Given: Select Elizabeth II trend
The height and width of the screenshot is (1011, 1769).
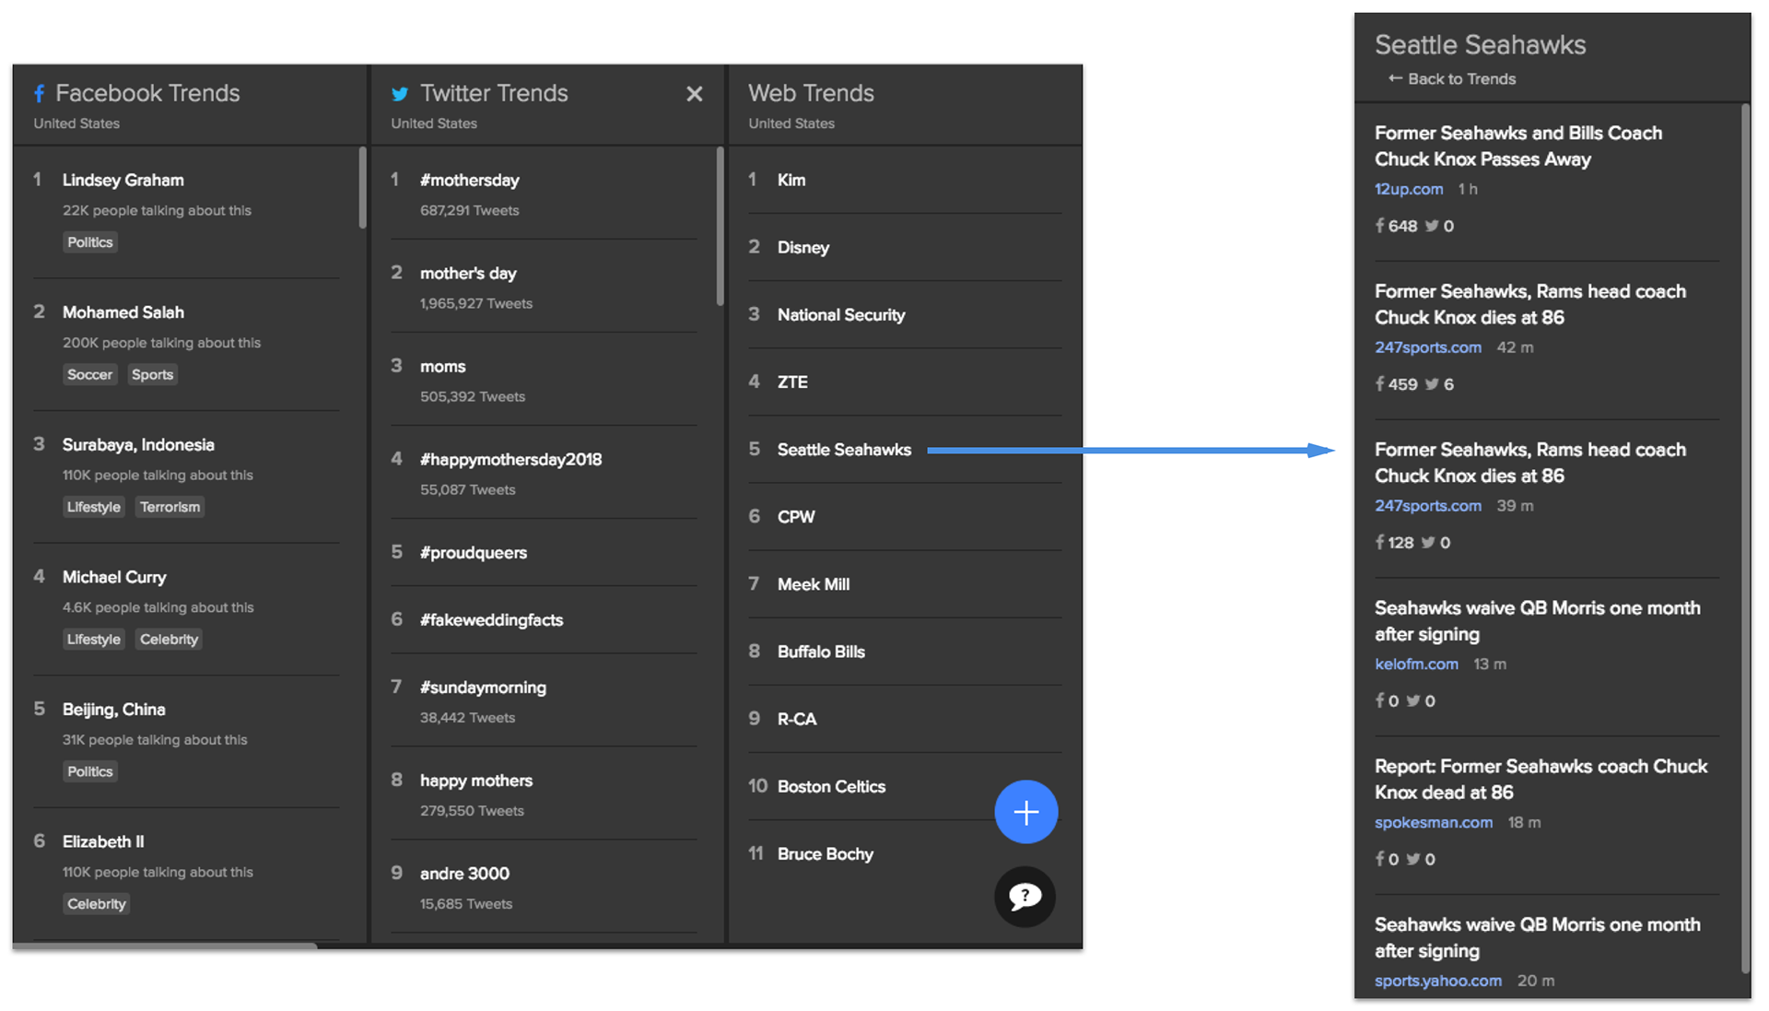Looking at the screenshot, I should click(103, 841).
